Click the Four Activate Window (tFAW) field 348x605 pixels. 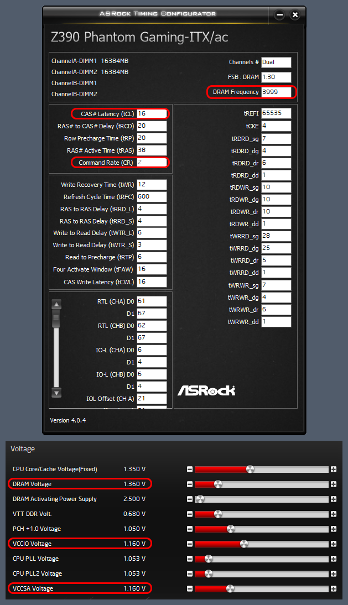tap(152, 269)
